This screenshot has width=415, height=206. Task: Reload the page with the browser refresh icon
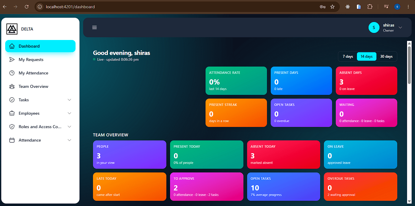[x=27, y=7]
